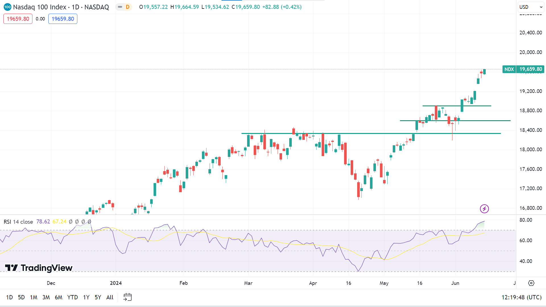Click the purple lightning bolt icon
Viewport: 546px width, 307px height.
[484, 209]
